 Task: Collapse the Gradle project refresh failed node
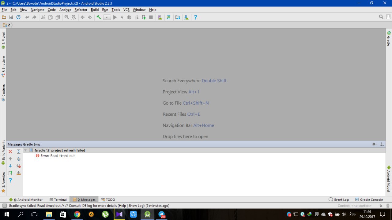click(25, 150)
